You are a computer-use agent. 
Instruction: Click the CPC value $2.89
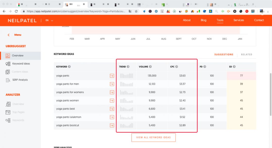(x=182, y=125)
